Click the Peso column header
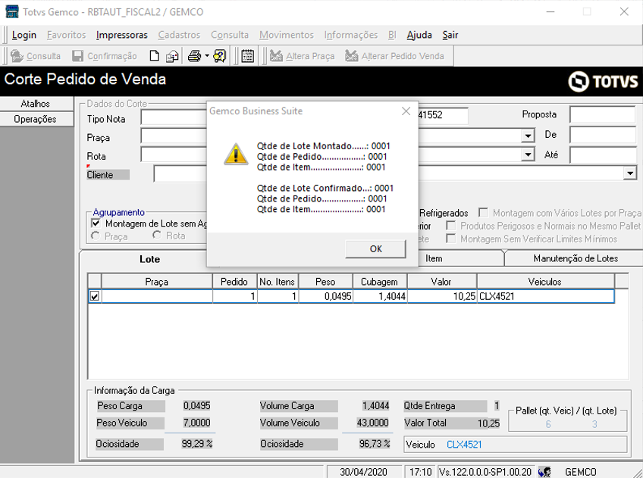This screenshot has height=478, width=643. pyautogui.click(x=325, y=282)
